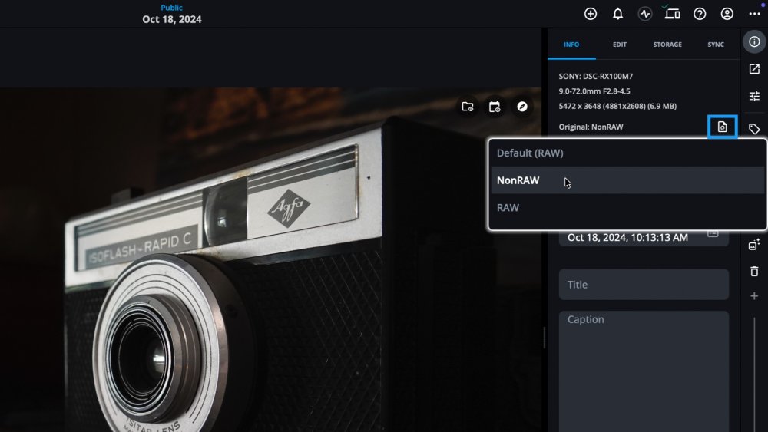
Task: Select Default (RAW) from the dropdown
Action: [x=627, y=153]
